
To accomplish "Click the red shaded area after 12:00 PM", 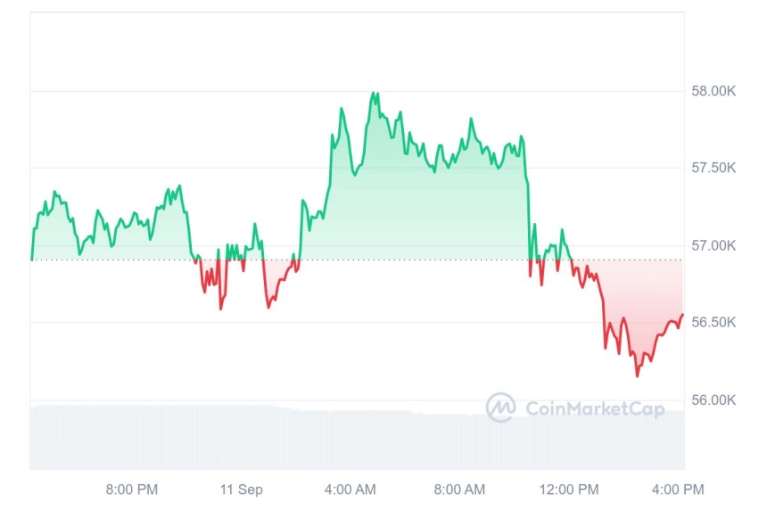I will click(x=636, y=293).
